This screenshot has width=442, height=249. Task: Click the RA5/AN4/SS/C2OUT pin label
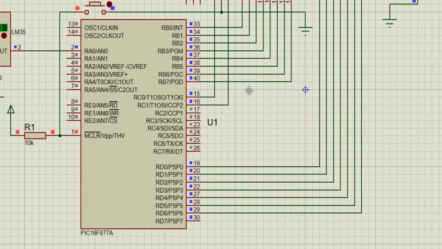pyautogui.click(x=111, y=90)
